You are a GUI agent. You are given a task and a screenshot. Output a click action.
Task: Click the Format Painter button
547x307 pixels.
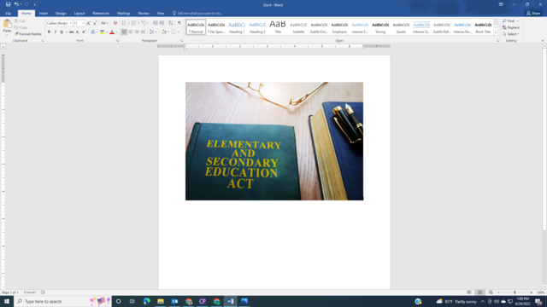coord(28,34)
